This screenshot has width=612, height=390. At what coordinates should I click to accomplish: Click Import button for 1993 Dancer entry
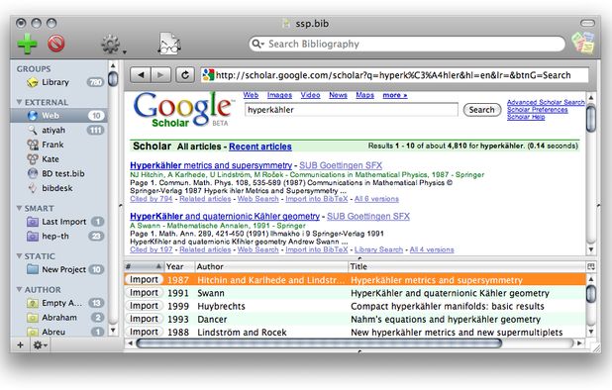point(144,319)
